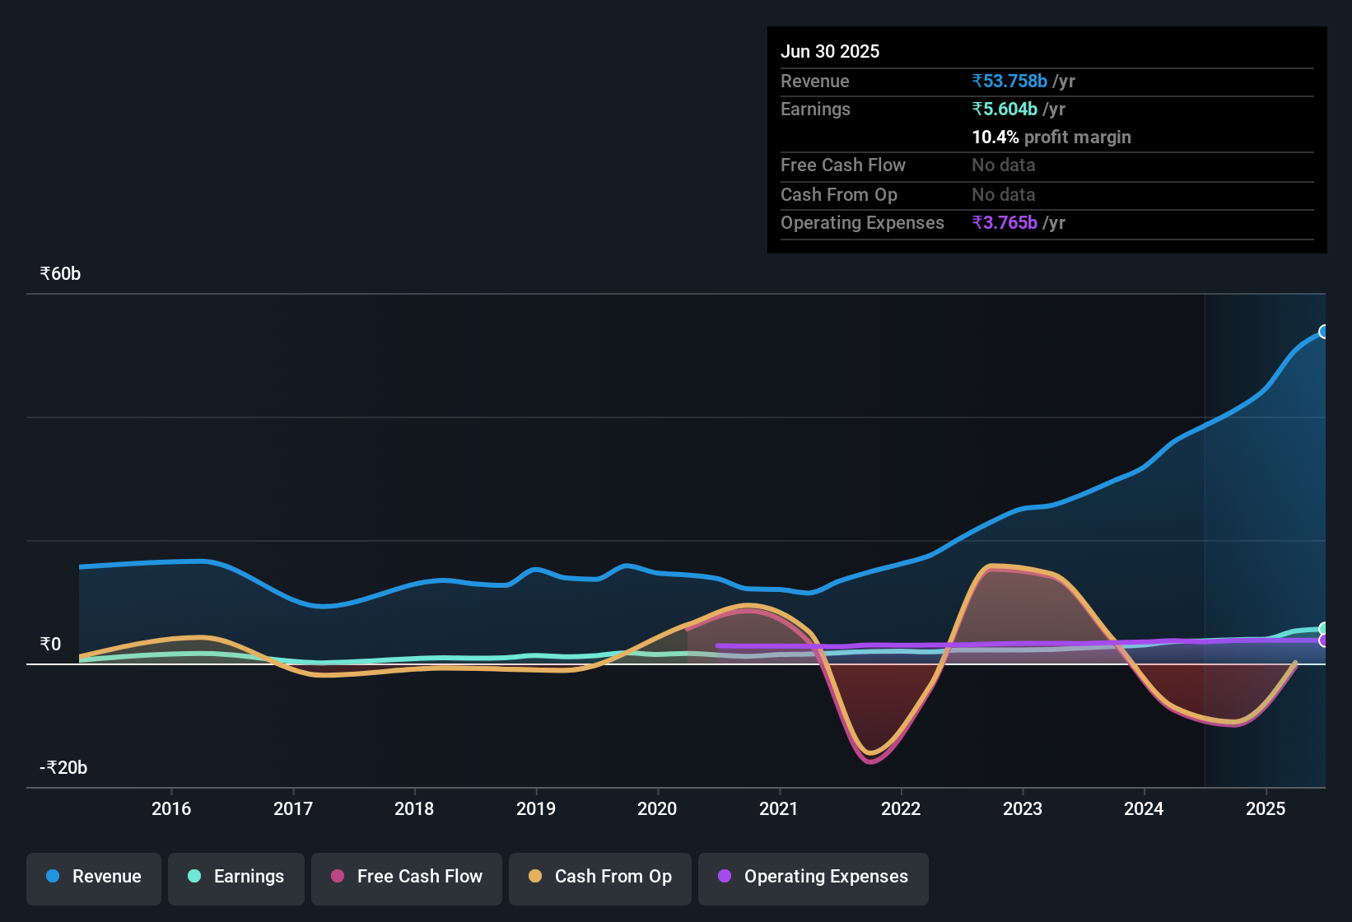Click the purple Operating Expenses legend dot

click(x=725, y=877)
